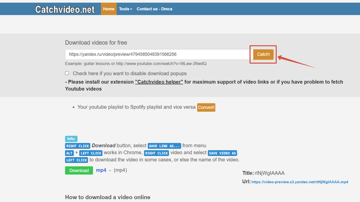Select the Info: label badge
This screenshot has height=202, width=360.
[71, 138]
